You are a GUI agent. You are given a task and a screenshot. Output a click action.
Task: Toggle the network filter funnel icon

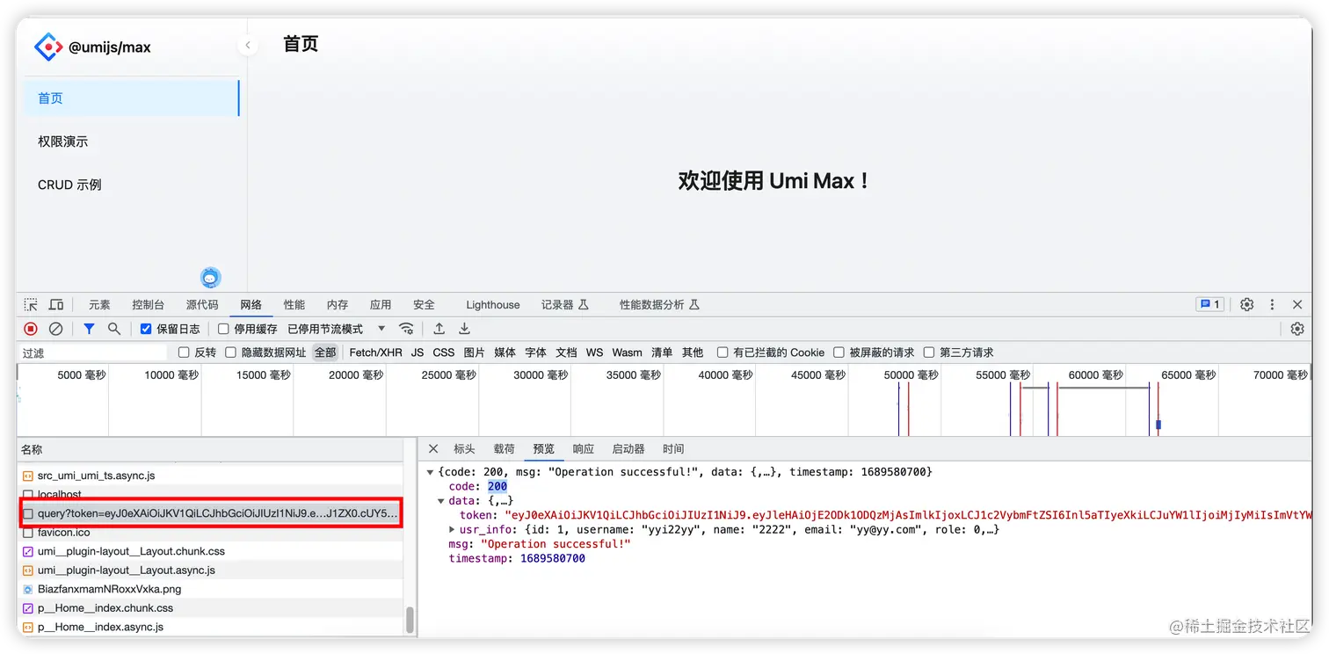89,329
